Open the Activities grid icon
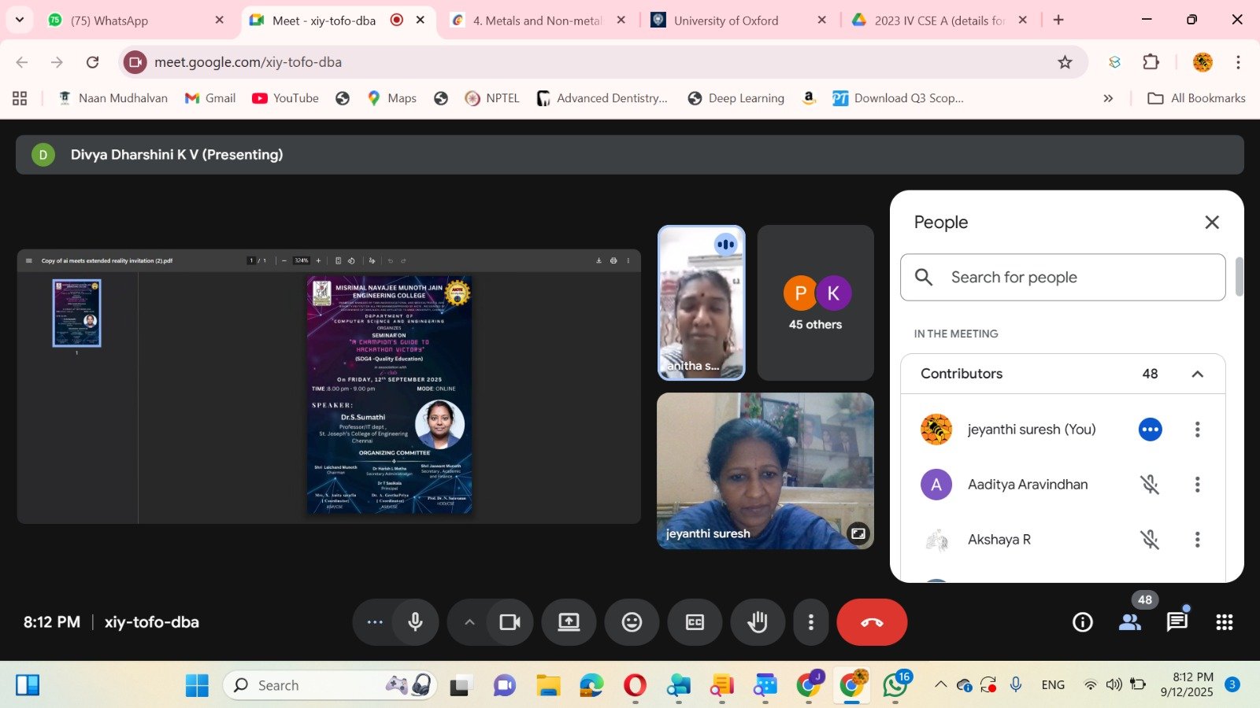Screen dimensions: 1260x708 1224,622
